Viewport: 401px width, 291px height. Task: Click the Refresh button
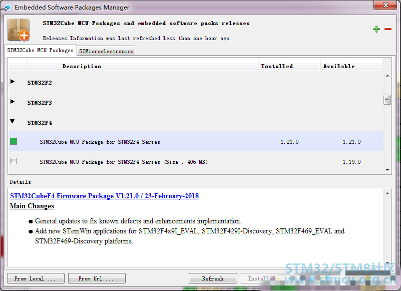(x=213, y=278)
